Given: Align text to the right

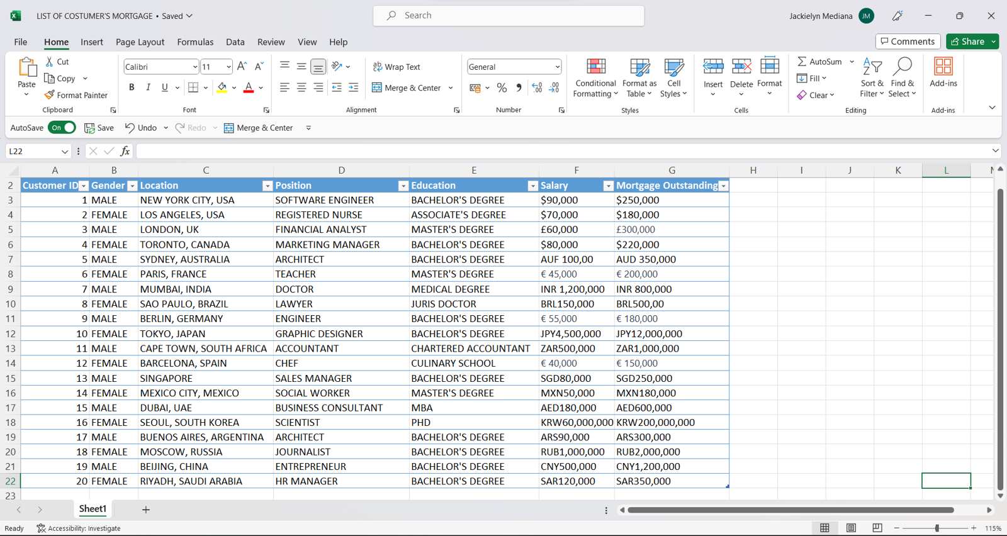Looking at the screenshot, I should tap(318, 87).
